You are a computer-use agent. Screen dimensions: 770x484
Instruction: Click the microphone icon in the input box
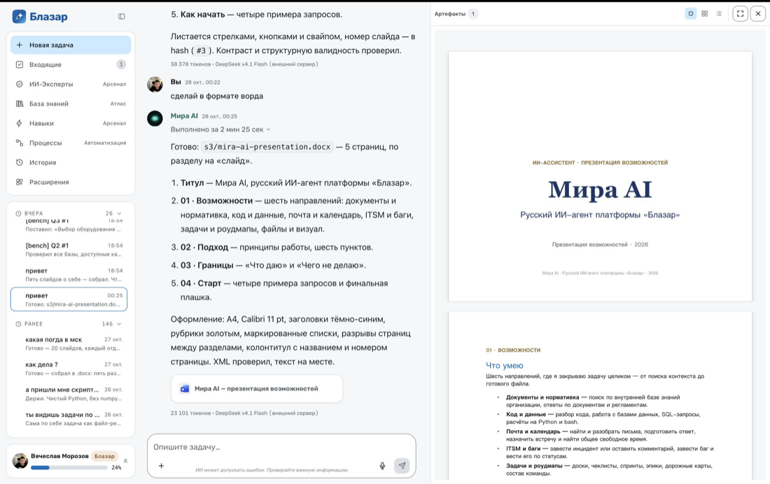pyautogui.click(x=382, y=466)
